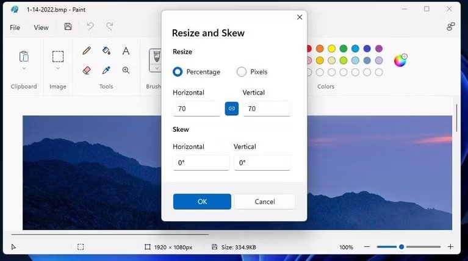Click the Resize Horizontal input field
Viewport: 468px width, 261px height.
196,109
